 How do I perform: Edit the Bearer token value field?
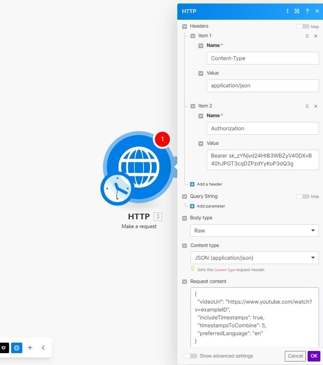(263, 160)
